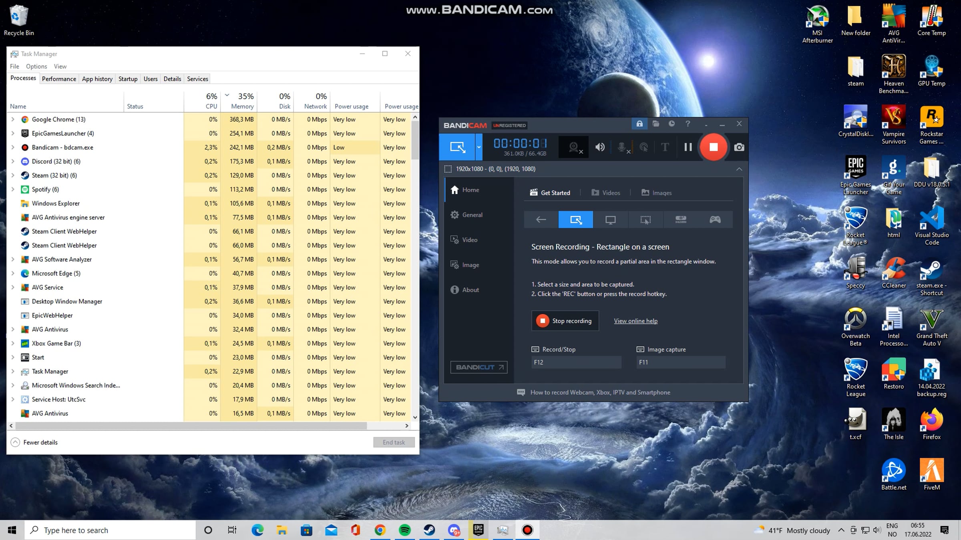This screenshot has width=961, height=540.
Task: Click the Bandicam lock icon in title bar
Action: coord(639,124)
